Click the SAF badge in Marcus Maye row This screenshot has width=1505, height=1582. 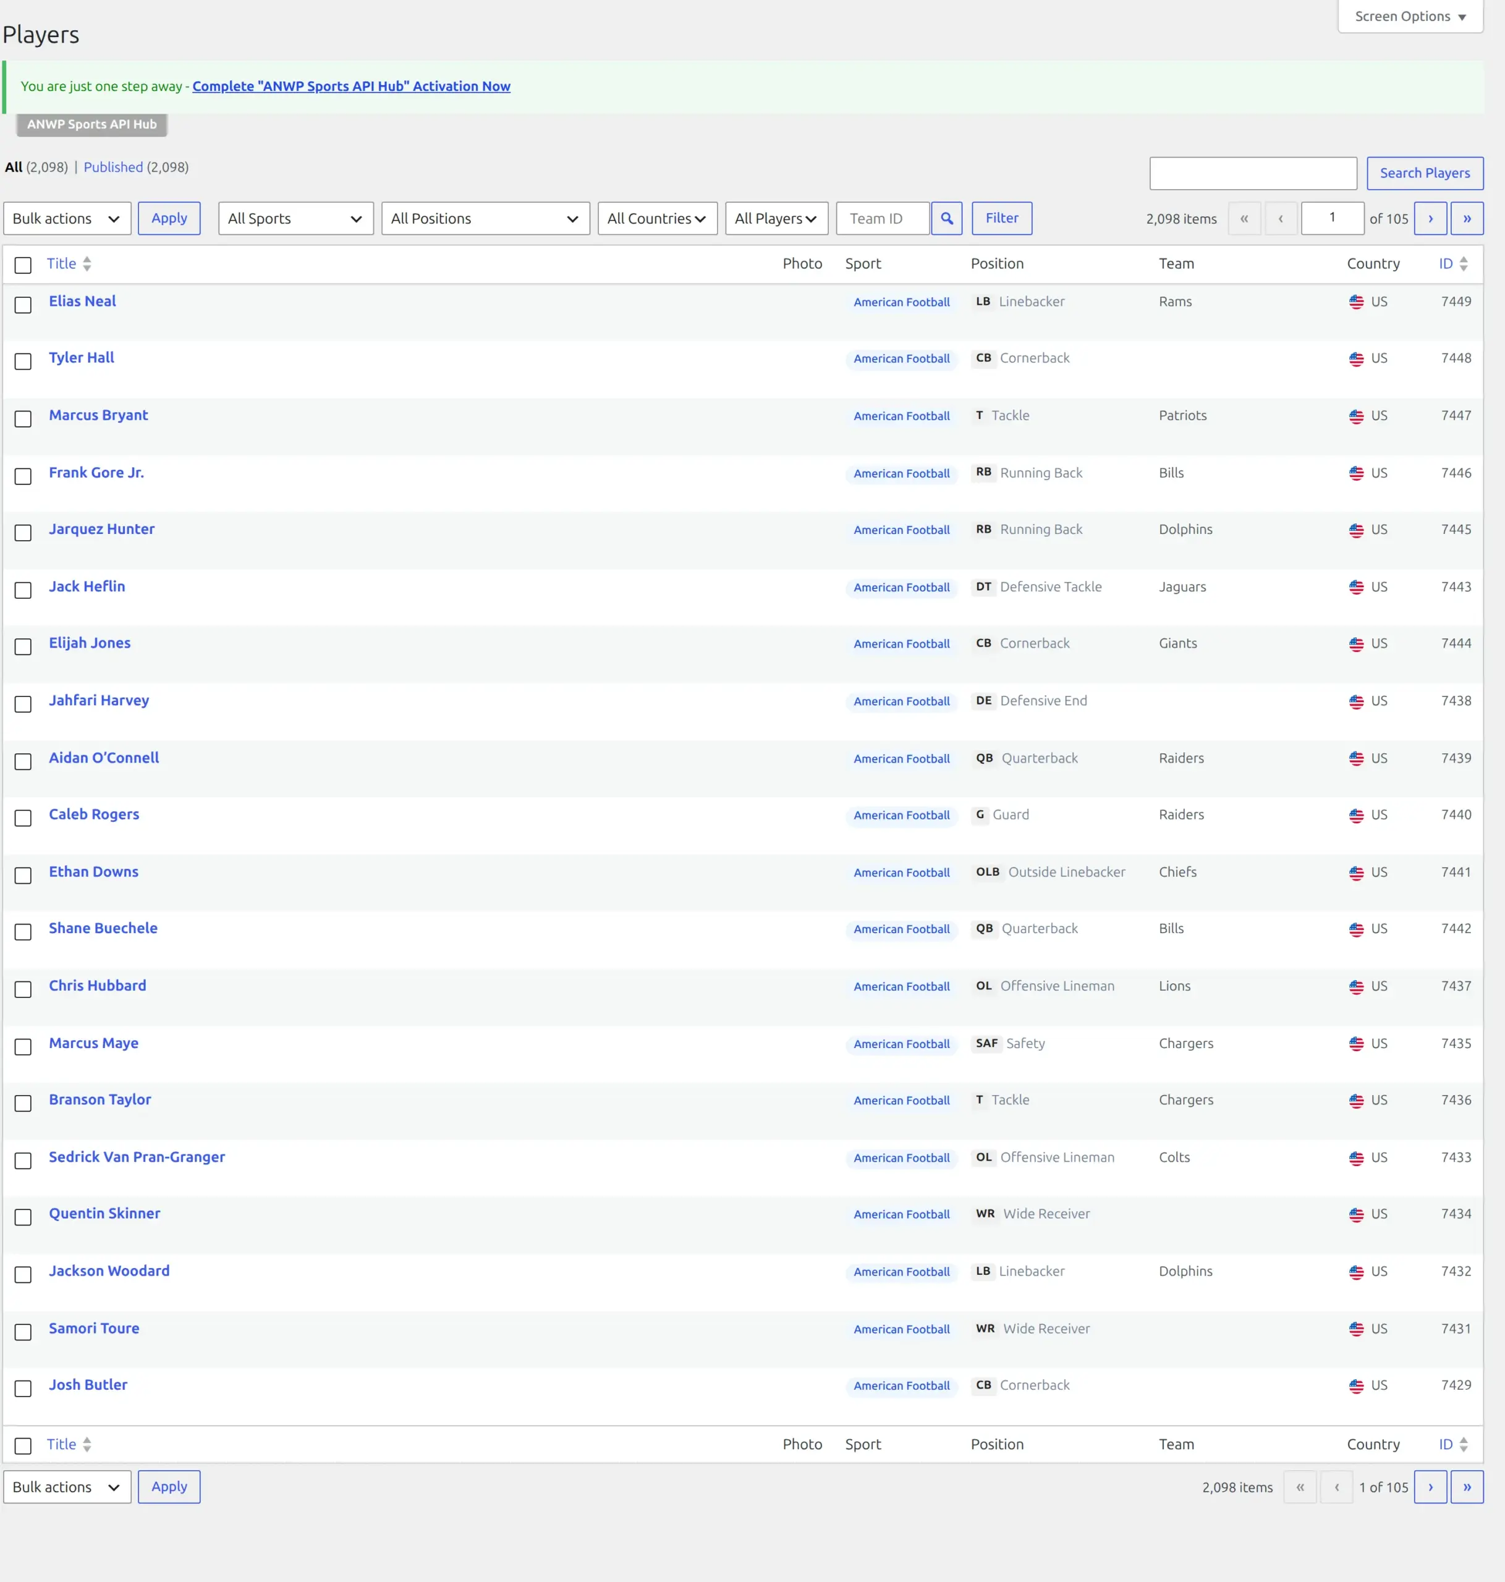click(986, 1043)
